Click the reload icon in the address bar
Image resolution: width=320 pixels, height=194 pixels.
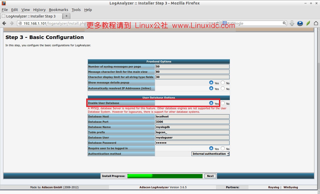coord(217,23)
